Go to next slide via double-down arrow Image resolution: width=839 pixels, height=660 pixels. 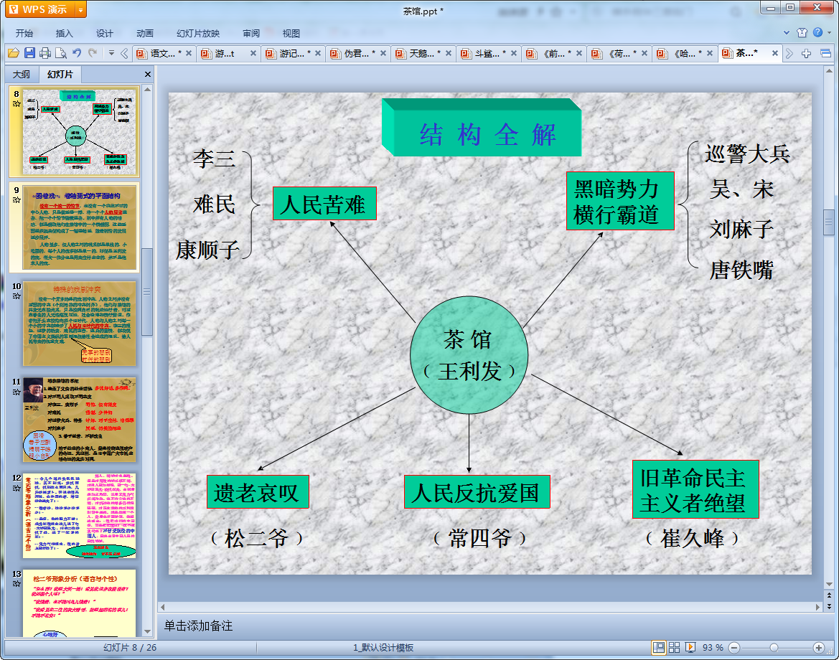point(830,606)
